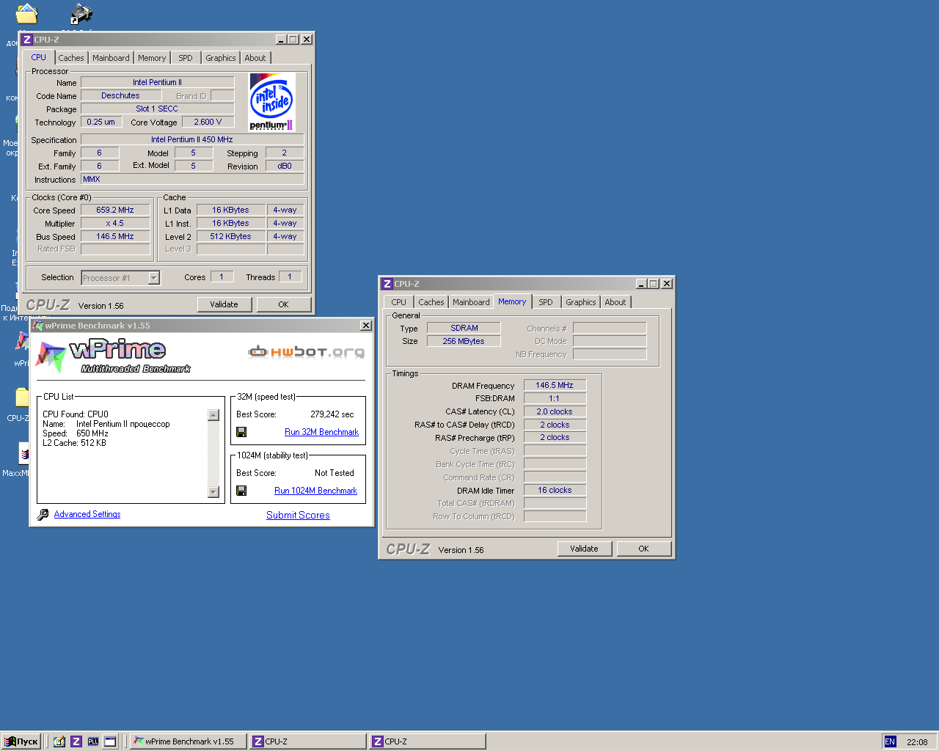Launch the PLL chip icon in Quick Launch
939x751 pixels.
(93, 741)
